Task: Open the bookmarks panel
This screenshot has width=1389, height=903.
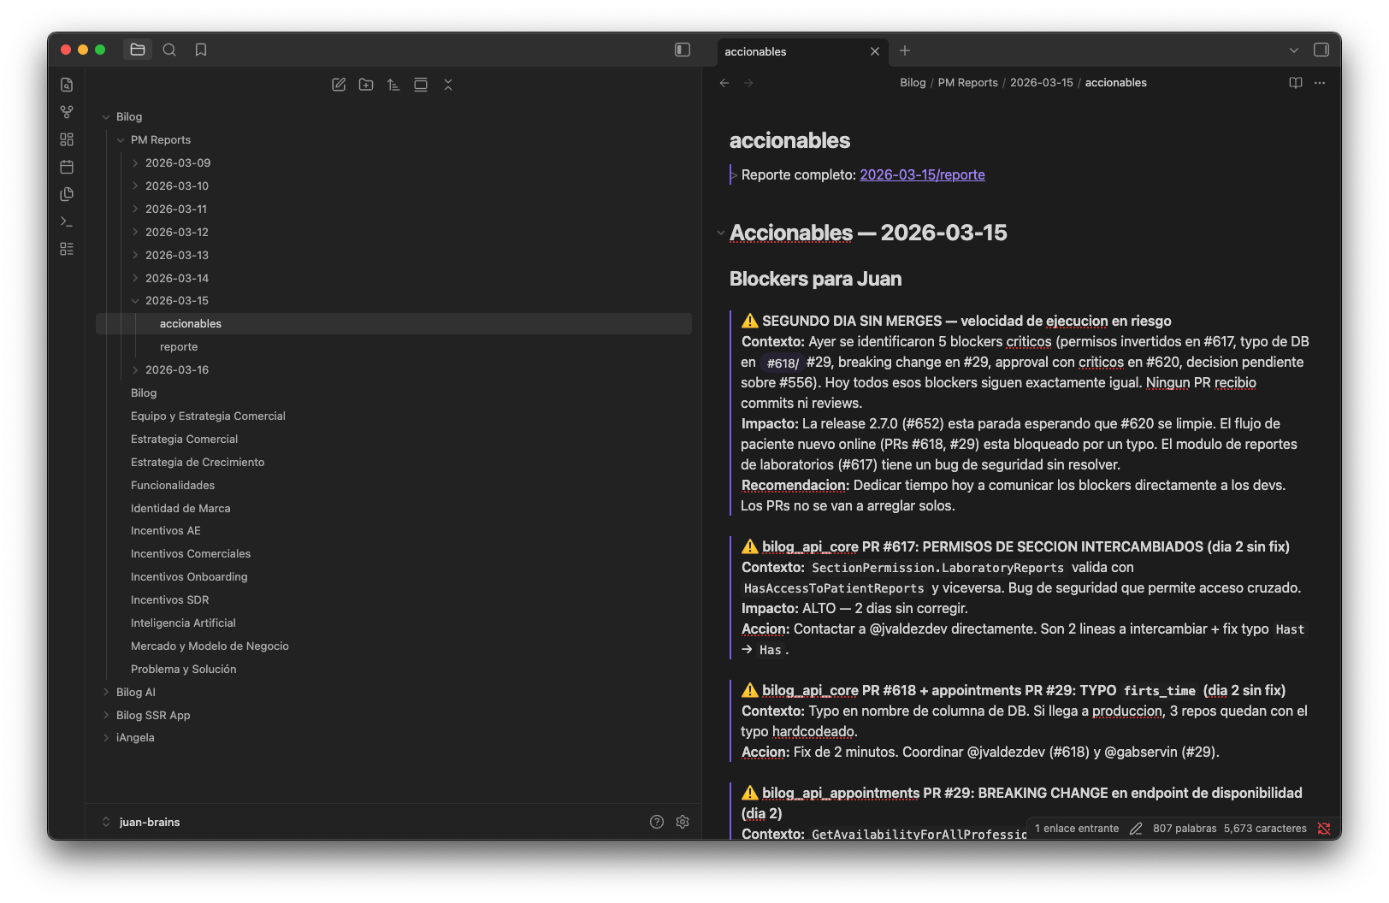Action: (x=200, y=50)
